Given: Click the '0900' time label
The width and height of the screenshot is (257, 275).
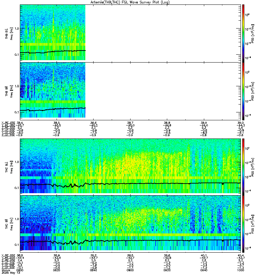Looking at the screenshot, I should (130, 270).
